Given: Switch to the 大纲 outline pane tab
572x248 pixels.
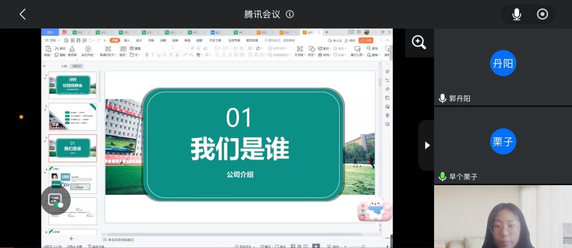Looking at the screenshot, I should pos(64,66).
